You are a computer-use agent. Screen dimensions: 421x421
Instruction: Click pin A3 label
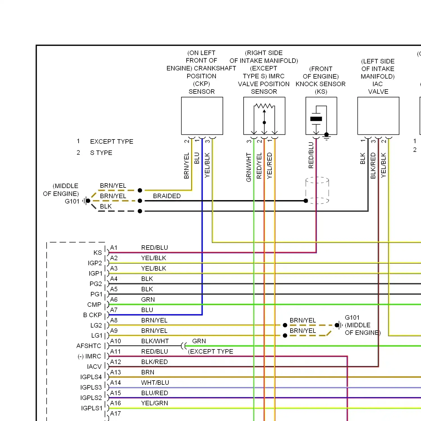coord(114,268)
